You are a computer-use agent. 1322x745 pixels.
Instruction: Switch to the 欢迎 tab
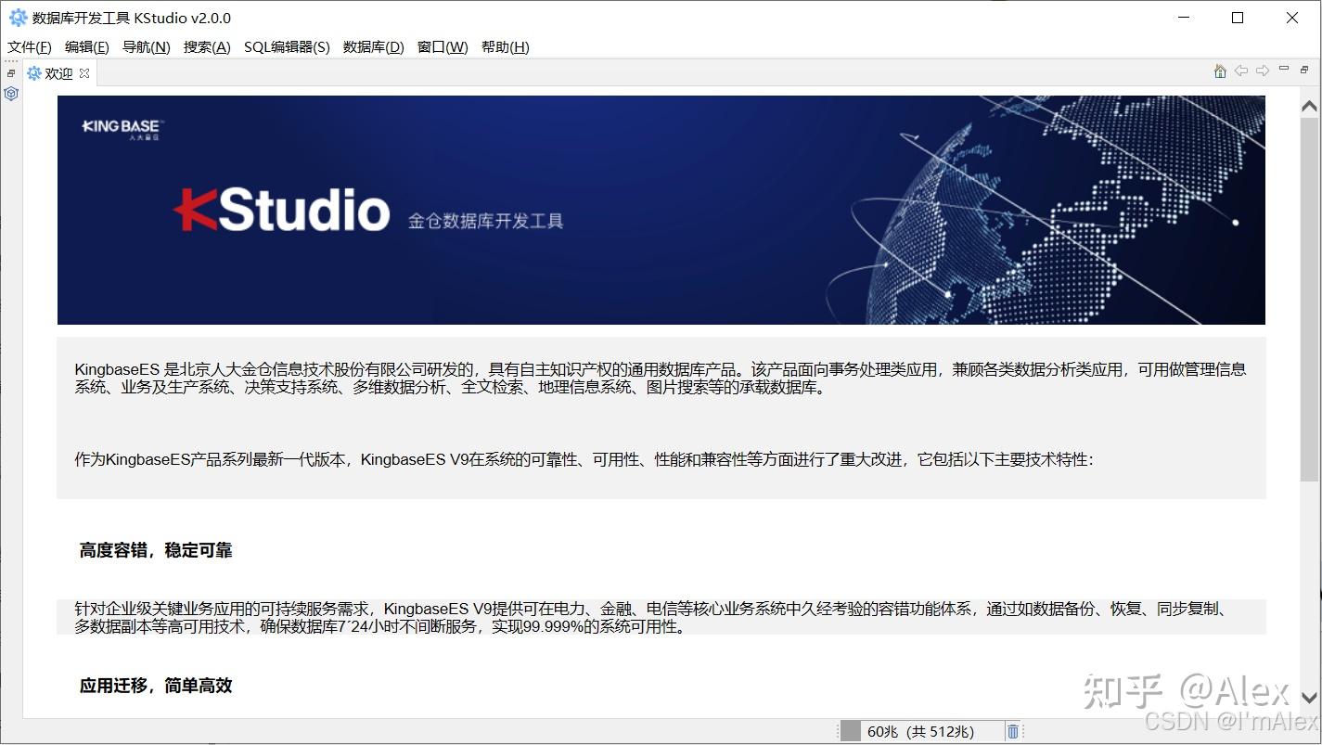pos(58,73)
